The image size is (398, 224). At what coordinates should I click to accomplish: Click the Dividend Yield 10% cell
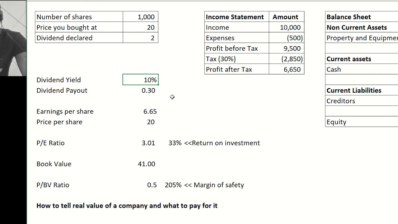(x=141, y=80)
